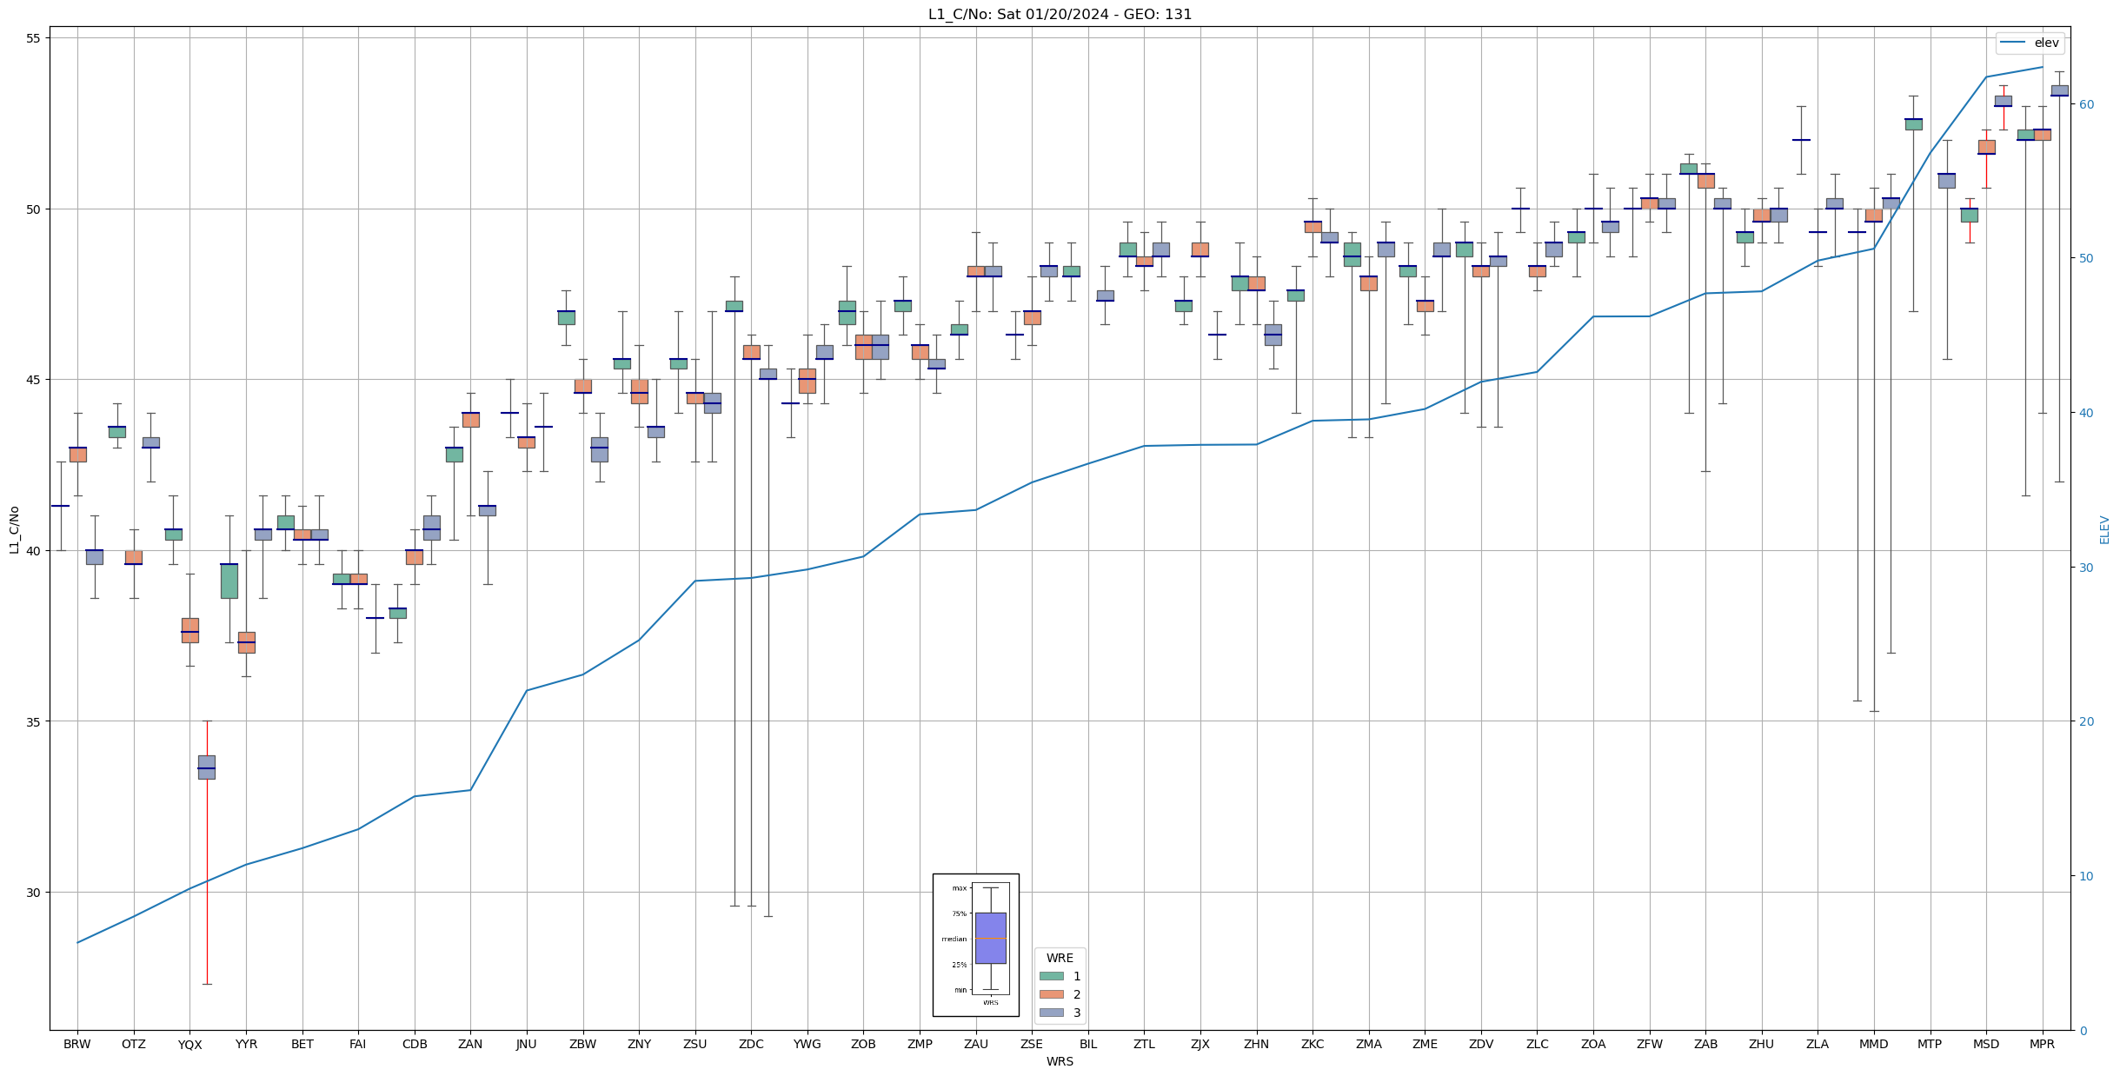Click the x-axis label 'ZMP'
Screen dimensions: 2120x1076
[x=920, y=1044]
